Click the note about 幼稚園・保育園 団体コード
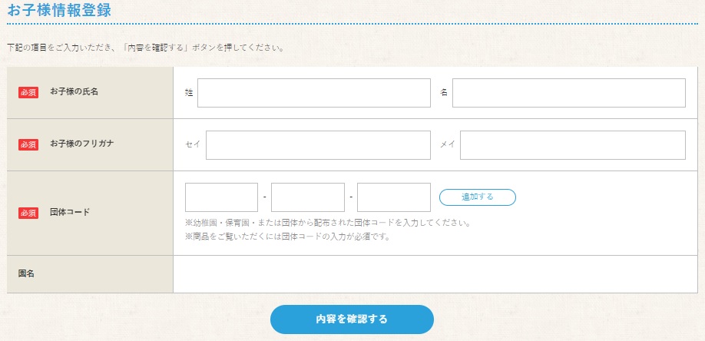This screenshot has width=705, height=341. tap(328, 223)
